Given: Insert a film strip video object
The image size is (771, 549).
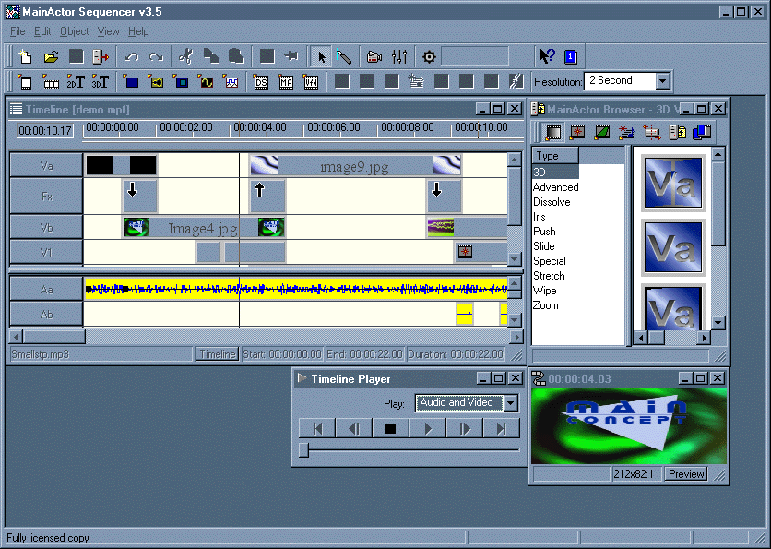Looking at the screenshot, I should [51, 81].
